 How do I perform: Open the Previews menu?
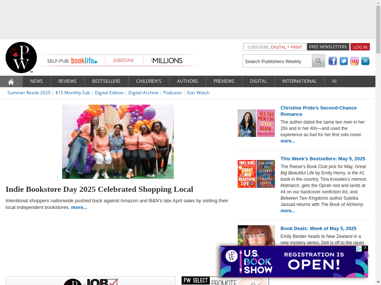(x=224, y=81)
